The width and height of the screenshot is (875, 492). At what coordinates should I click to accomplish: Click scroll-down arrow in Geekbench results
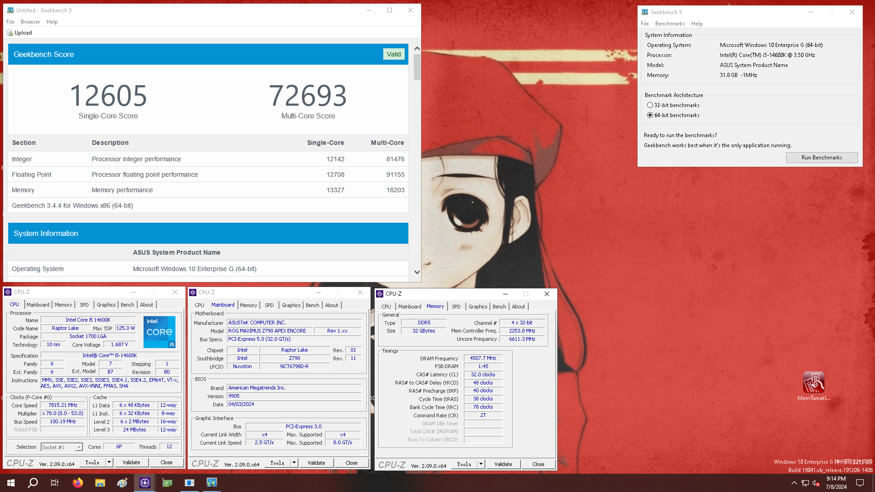pos(417,272)
